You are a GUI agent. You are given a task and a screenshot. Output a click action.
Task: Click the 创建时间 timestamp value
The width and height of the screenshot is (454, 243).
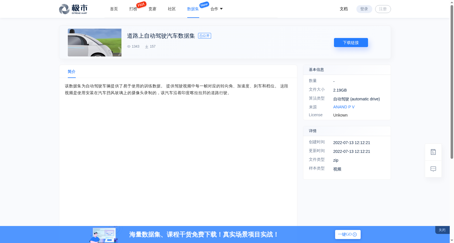coord(352,143)
